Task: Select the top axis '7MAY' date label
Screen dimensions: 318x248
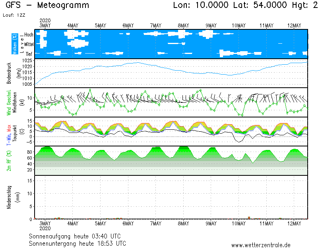Action: click(156, 25)
